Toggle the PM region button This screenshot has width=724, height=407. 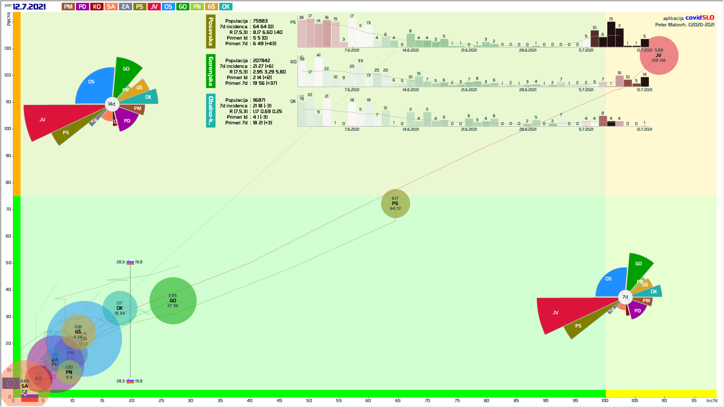(68, 6)
